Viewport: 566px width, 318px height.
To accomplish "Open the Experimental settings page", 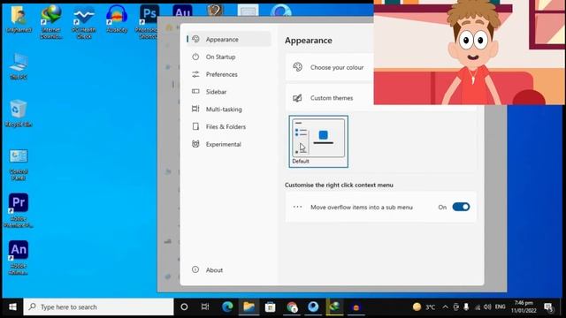I will tap(229, 144).
